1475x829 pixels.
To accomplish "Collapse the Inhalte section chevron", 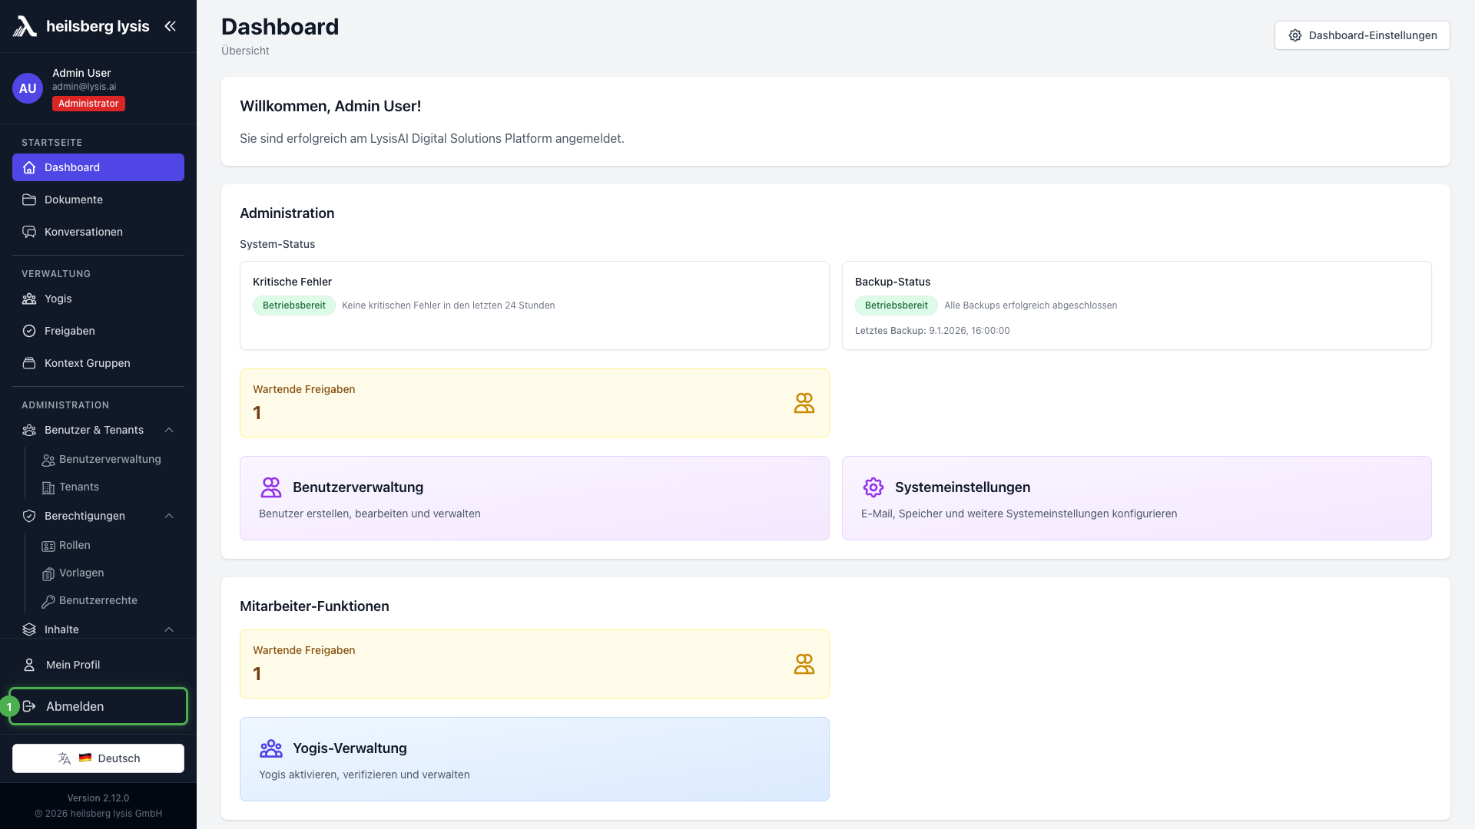I will pyautogui.click(x=169, y=629).
